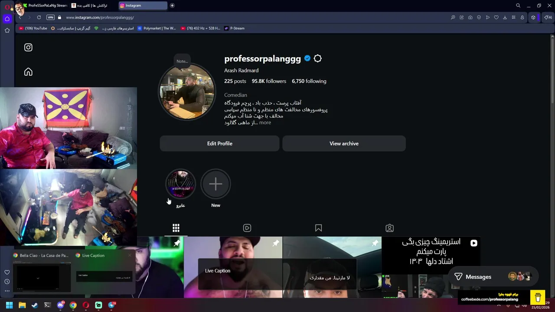
Task: Click View archive button
Action: tap(344, 143)
